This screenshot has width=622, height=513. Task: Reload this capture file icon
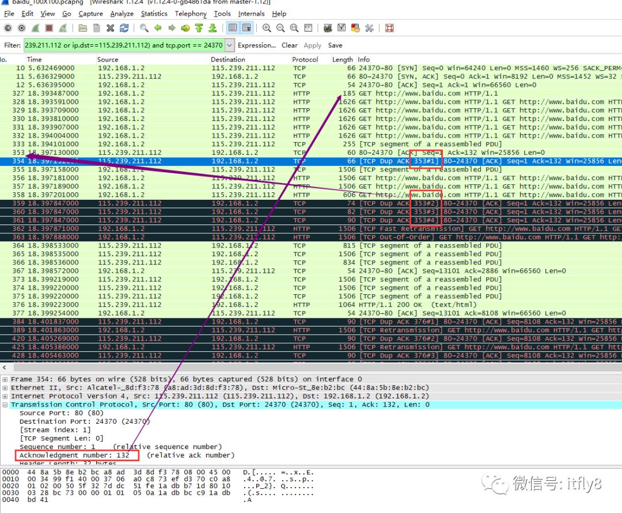124,28
